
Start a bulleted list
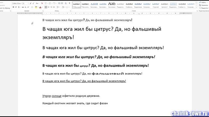coord(46,3)
